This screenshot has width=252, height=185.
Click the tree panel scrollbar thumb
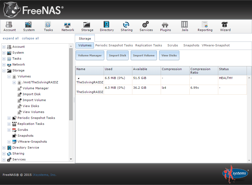click(x=71, y=84)
